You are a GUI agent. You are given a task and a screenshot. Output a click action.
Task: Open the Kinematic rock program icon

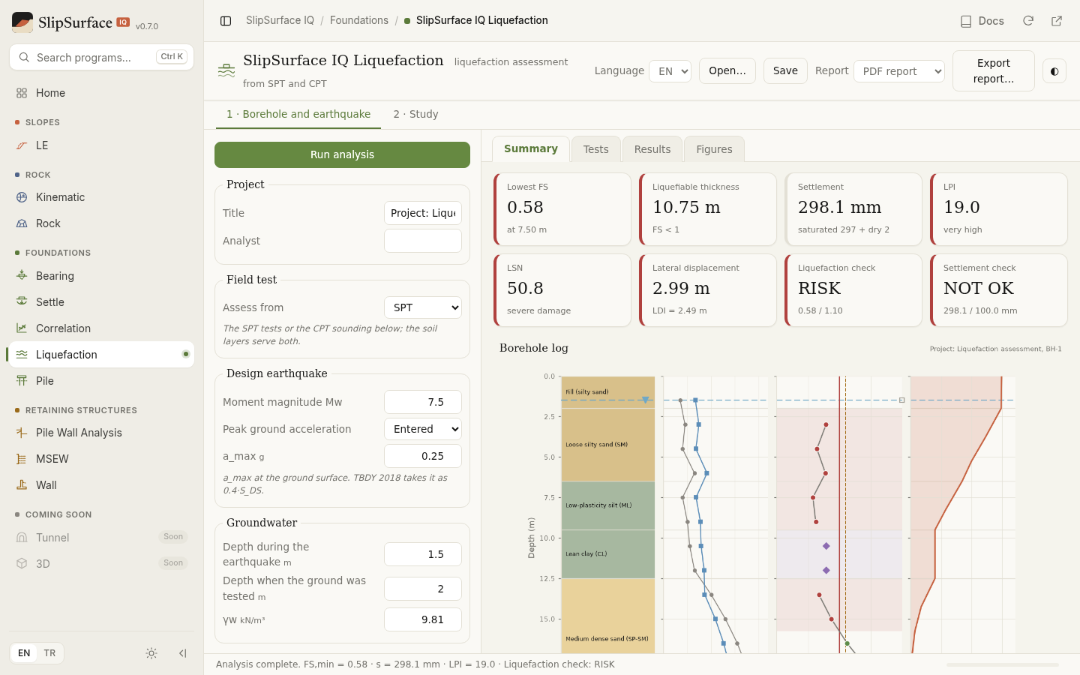coord(22,197)
